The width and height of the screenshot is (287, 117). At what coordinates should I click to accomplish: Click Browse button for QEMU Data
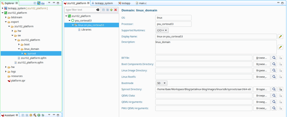coord(261,96)
